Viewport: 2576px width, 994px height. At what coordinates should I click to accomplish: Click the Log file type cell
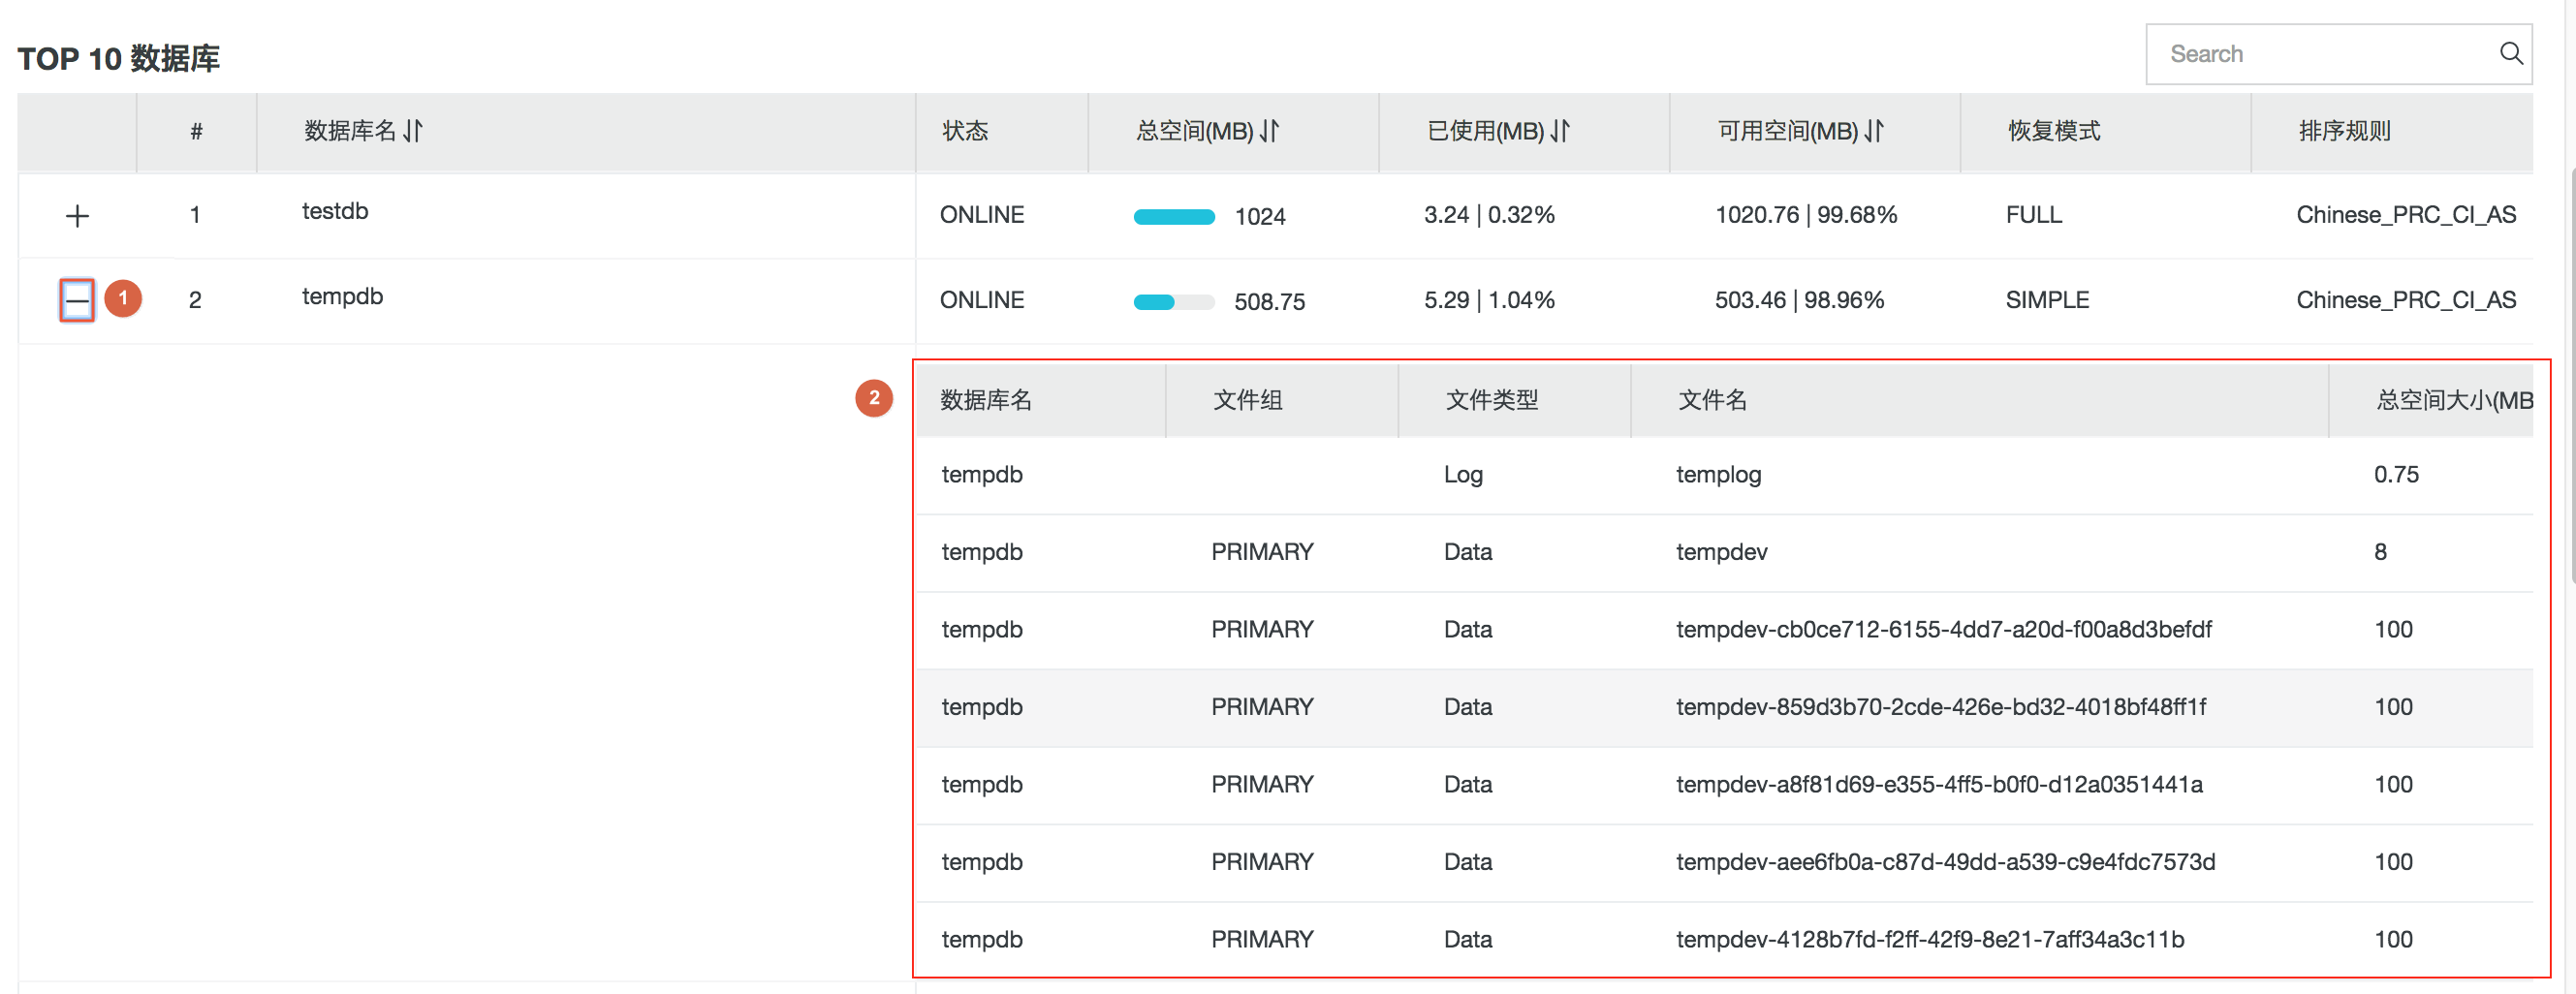[x=1463, y=475]
